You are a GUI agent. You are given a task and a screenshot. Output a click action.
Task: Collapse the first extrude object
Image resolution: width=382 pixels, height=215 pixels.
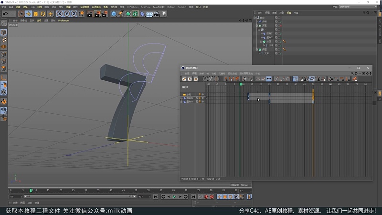261,42
